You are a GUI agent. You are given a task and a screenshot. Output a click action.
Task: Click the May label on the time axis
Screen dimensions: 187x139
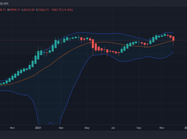click(87, 128)
